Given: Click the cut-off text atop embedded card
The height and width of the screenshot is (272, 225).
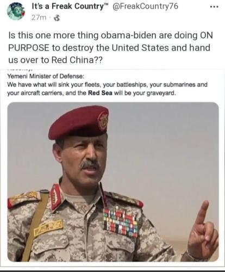Looking at the screenshot, I should pyautogui.click(x=20, y=70).
